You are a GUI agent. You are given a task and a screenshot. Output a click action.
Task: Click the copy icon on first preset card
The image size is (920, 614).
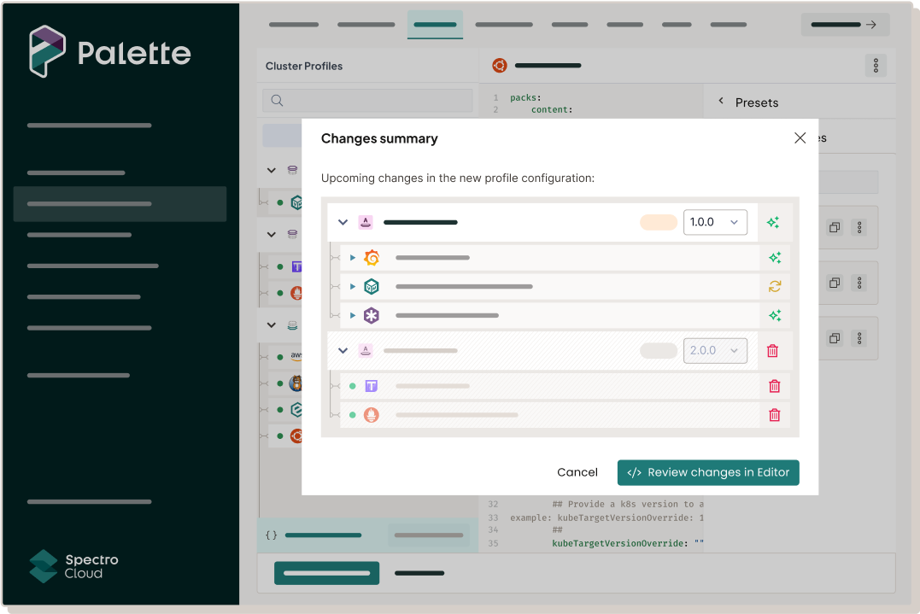835,227
